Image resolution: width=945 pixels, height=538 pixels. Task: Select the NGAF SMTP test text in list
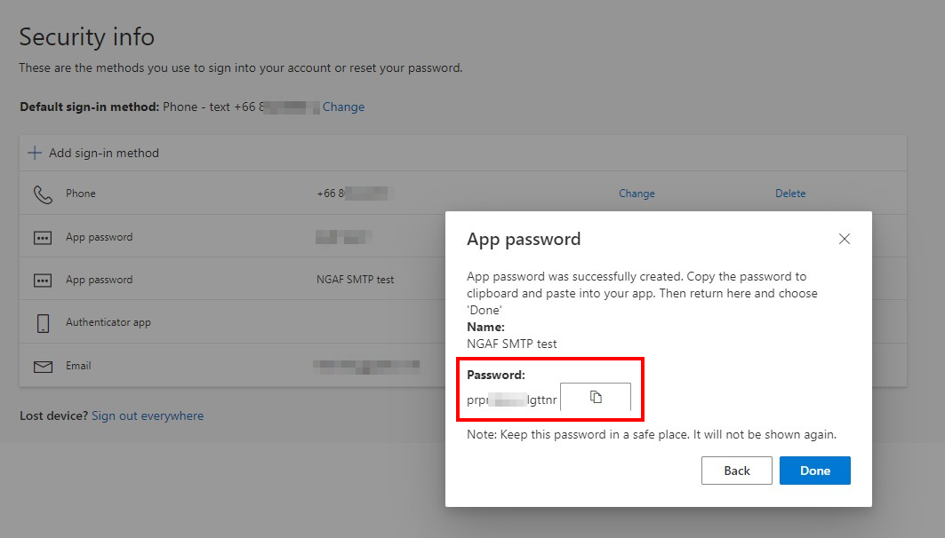[x=355, y=280]
